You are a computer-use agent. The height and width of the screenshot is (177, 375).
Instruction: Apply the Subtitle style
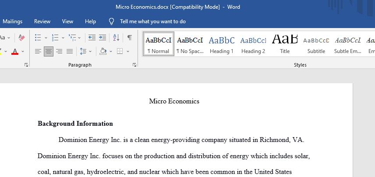(x=316, y=44)
